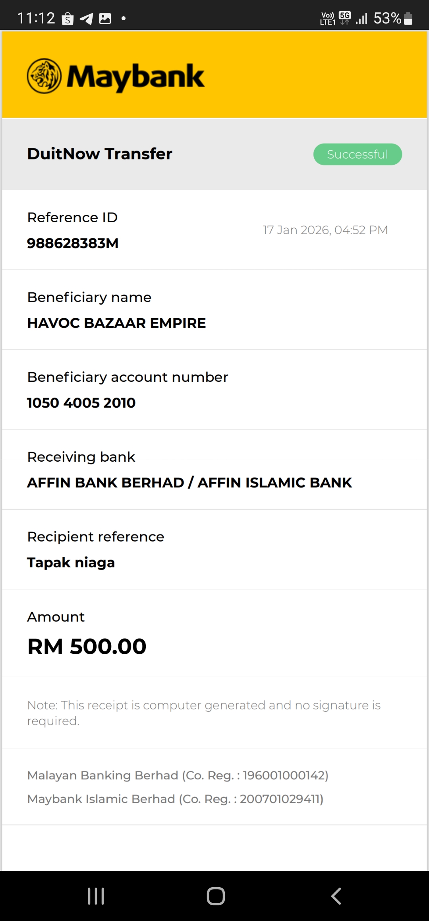Tap the Maybank tiger logo
Screen dimensions: 429x921
pos(44,76)
